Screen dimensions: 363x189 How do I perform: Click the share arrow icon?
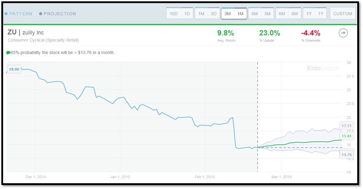pos(343,33)
